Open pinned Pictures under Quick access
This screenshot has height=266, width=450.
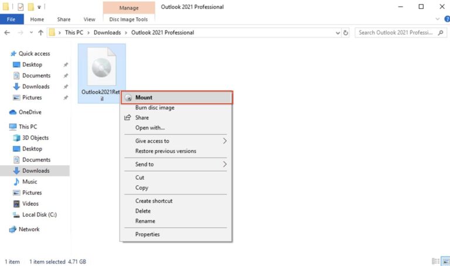[32, 98]
